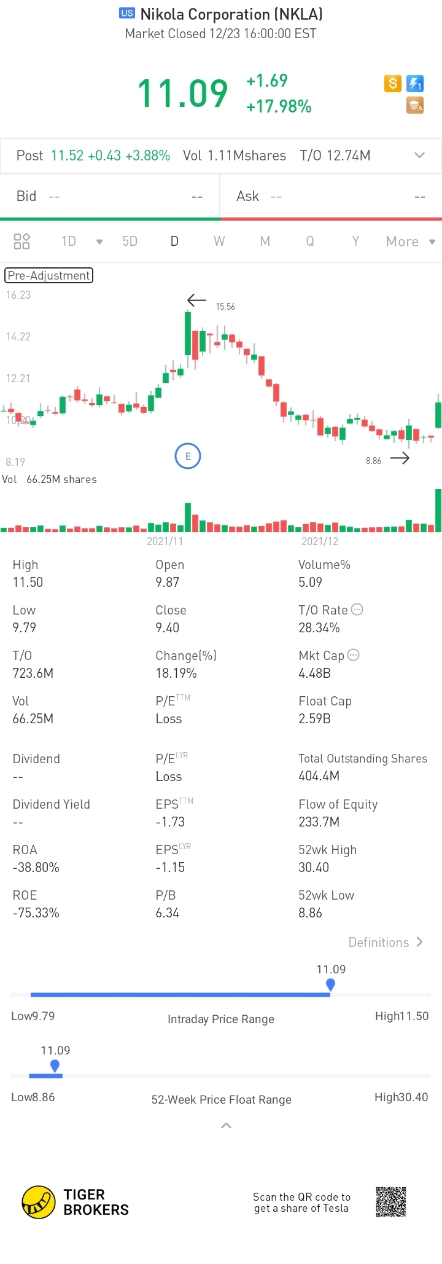Click the tan layers badge icon

click(416, 106)
